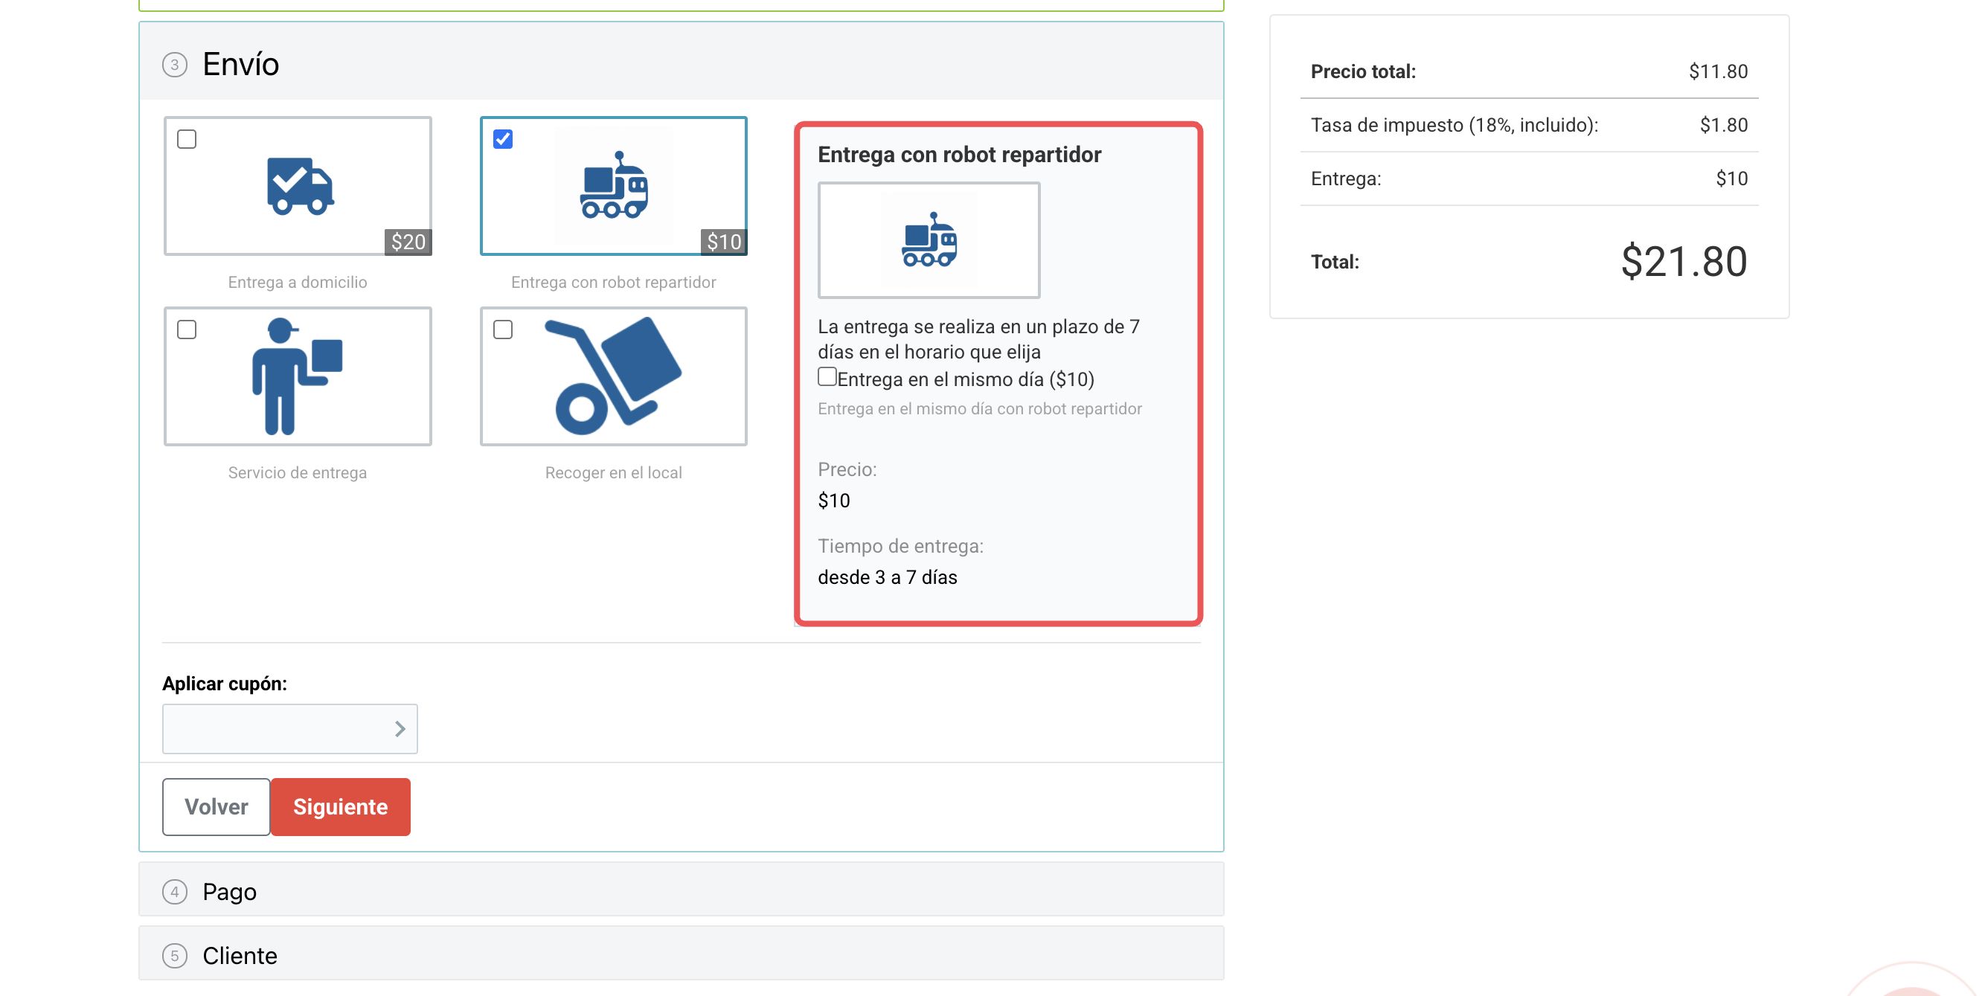The width and height of the screenshot is (1985, 996).
Task: Uncheck the Entrega con robot repartidor checkbox
Action: click(503, 139)
